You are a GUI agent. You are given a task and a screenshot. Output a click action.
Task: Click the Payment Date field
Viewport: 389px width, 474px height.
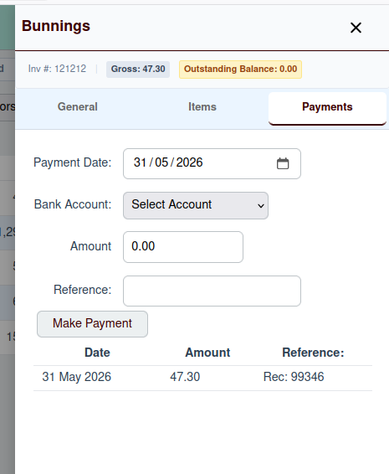[x=212, y=163]
